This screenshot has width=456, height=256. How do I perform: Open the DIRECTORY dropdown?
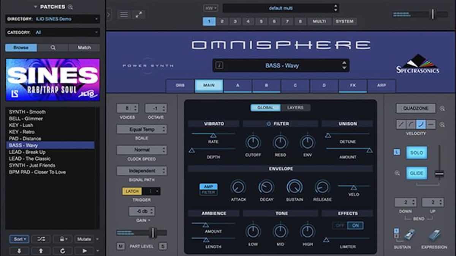[x=52, y=19]
